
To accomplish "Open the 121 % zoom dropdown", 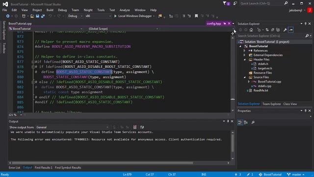I will pos(21,115).
